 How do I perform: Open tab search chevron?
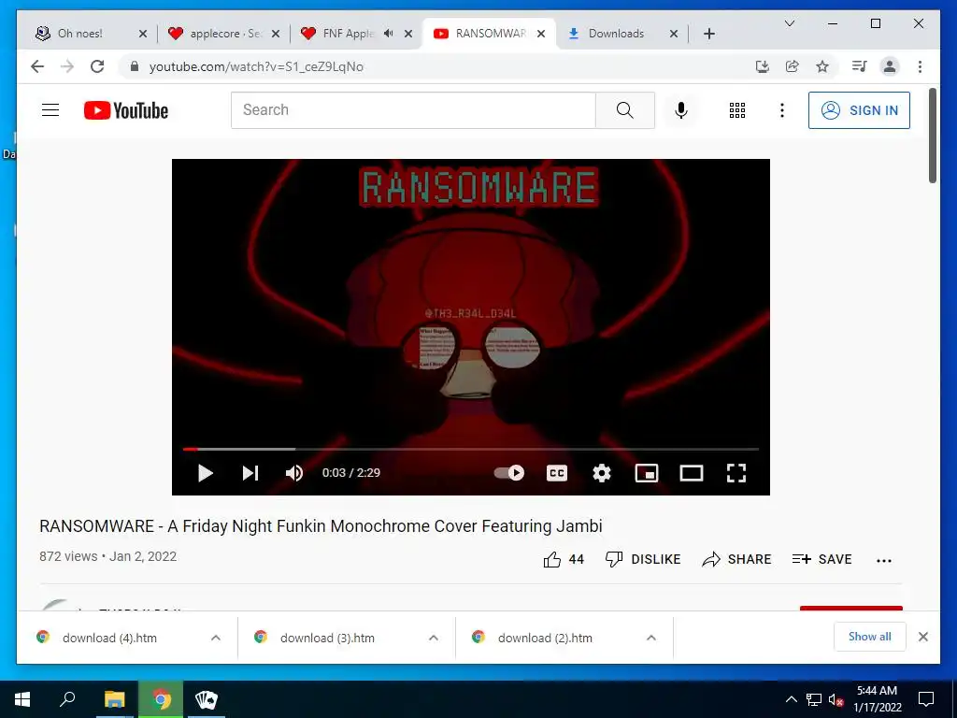pyautogui.click(x=789, y=23)
